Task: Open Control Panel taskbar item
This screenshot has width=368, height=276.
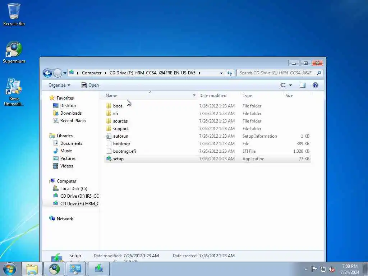Action: pos(75,269)
